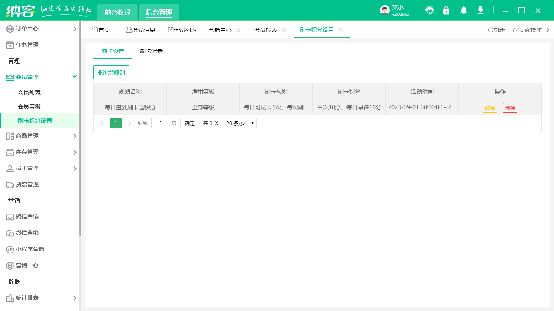This screenshot has width=554, height=311.
Task: Edit the 每日签到刷卡送积分 rule
Action: [x=490, y=107]
